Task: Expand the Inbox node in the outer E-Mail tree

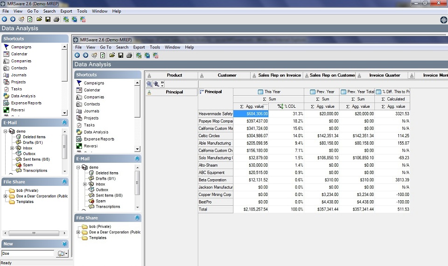Action: (12, 148)
